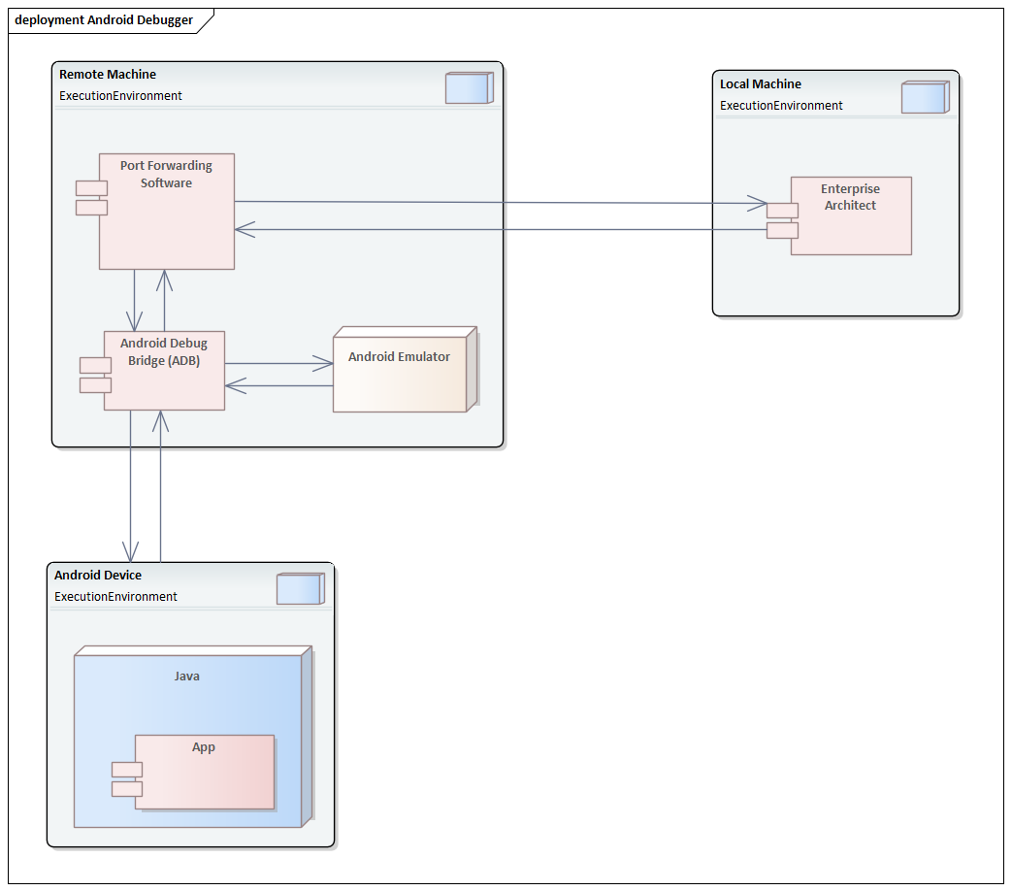Click the Android Device execution environment
This screenshot has width=1012, height=891.
[98, 575]
